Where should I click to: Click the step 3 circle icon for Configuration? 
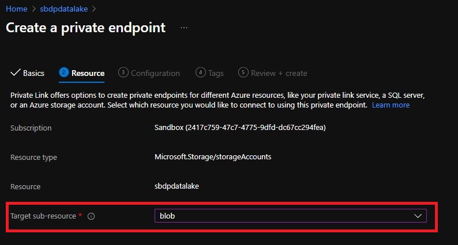click(x=123, y=72)
